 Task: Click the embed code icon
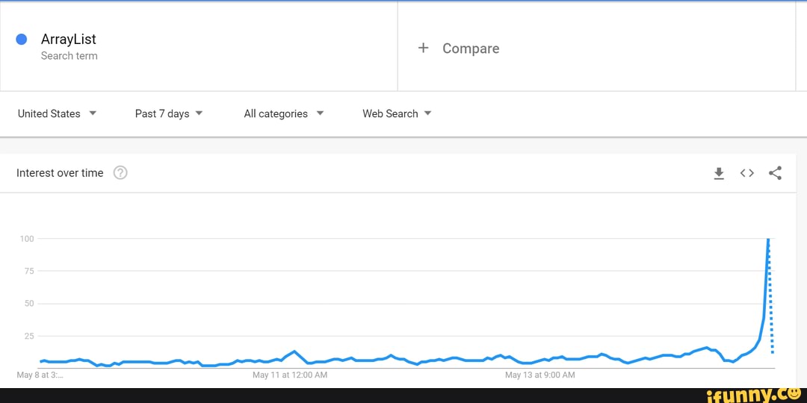pos(746,173)
